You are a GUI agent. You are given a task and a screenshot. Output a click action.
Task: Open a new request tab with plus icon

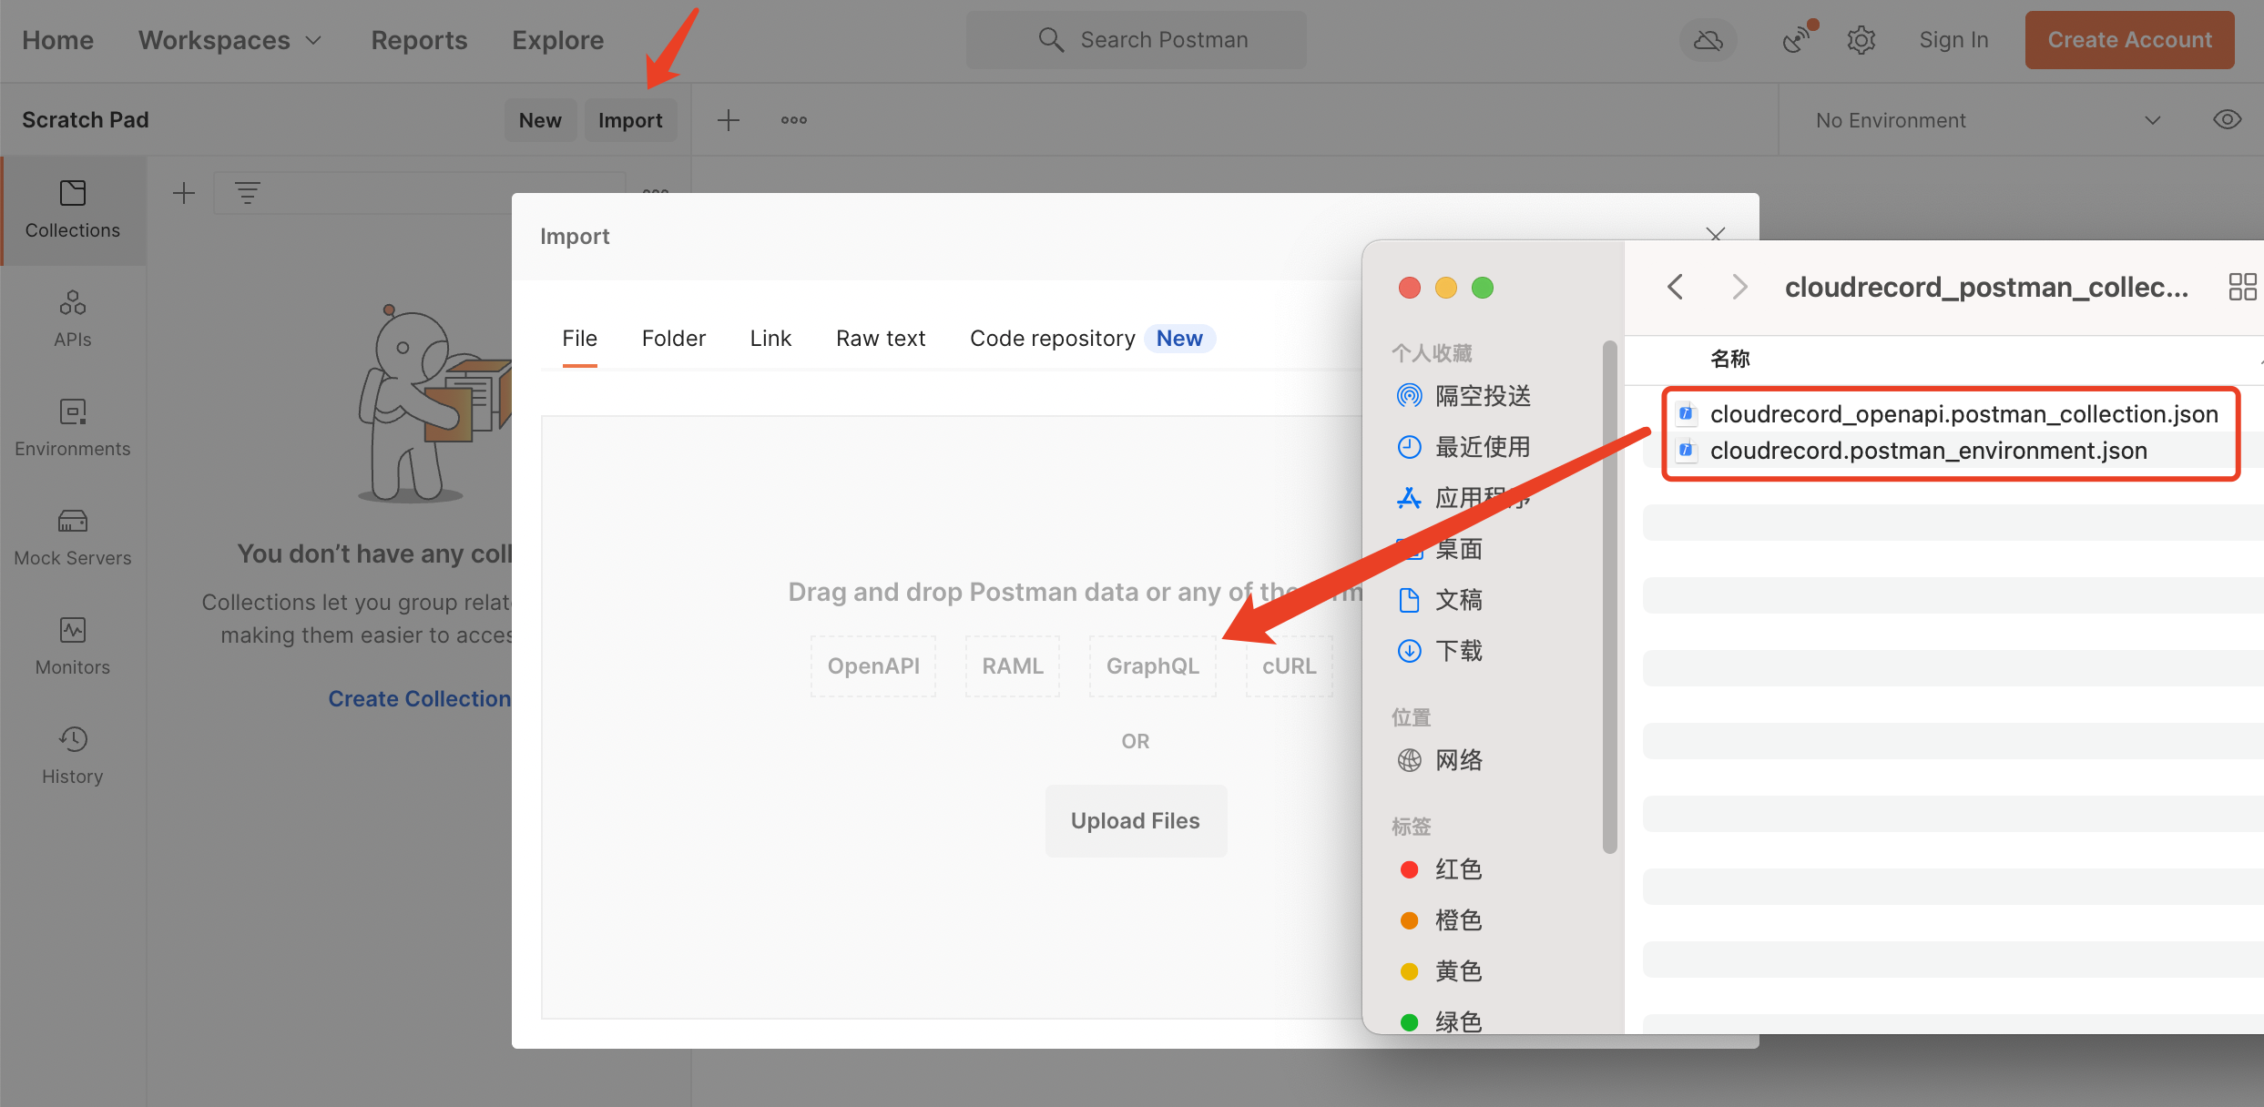point(729,120)
